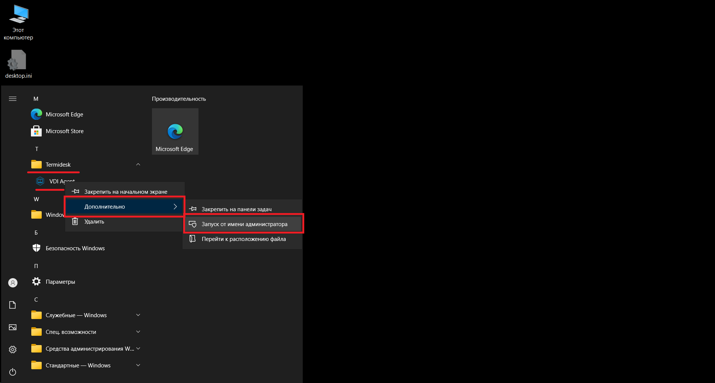Click the Спец. возможности folder icon
The height and width of the screenshot is (383, 715).
coord(36,332)
